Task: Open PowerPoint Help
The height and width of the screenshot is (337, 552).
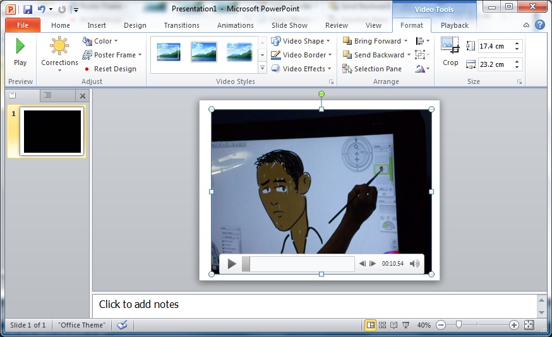Action: (539, 25)
